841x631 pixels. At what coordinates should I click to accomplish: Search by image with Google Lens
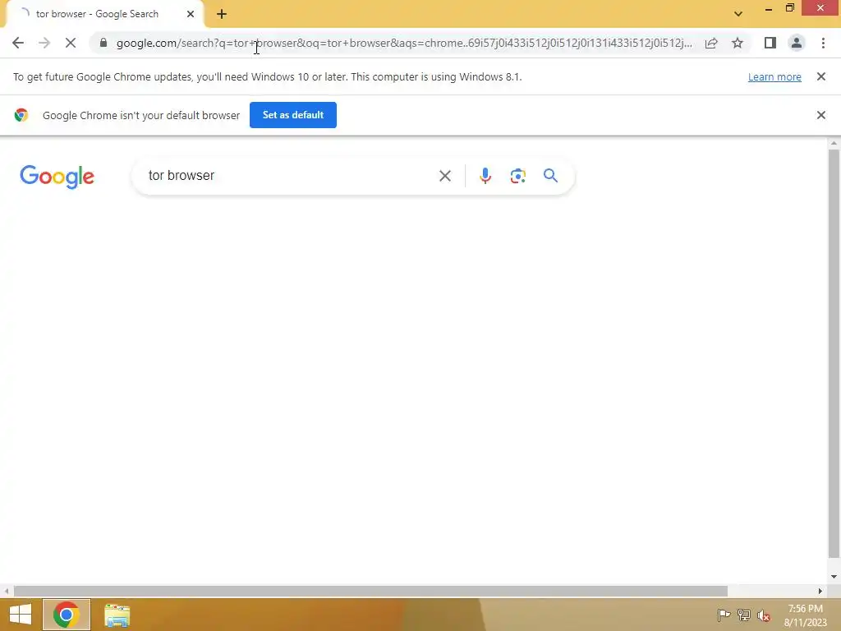point(518,176)
